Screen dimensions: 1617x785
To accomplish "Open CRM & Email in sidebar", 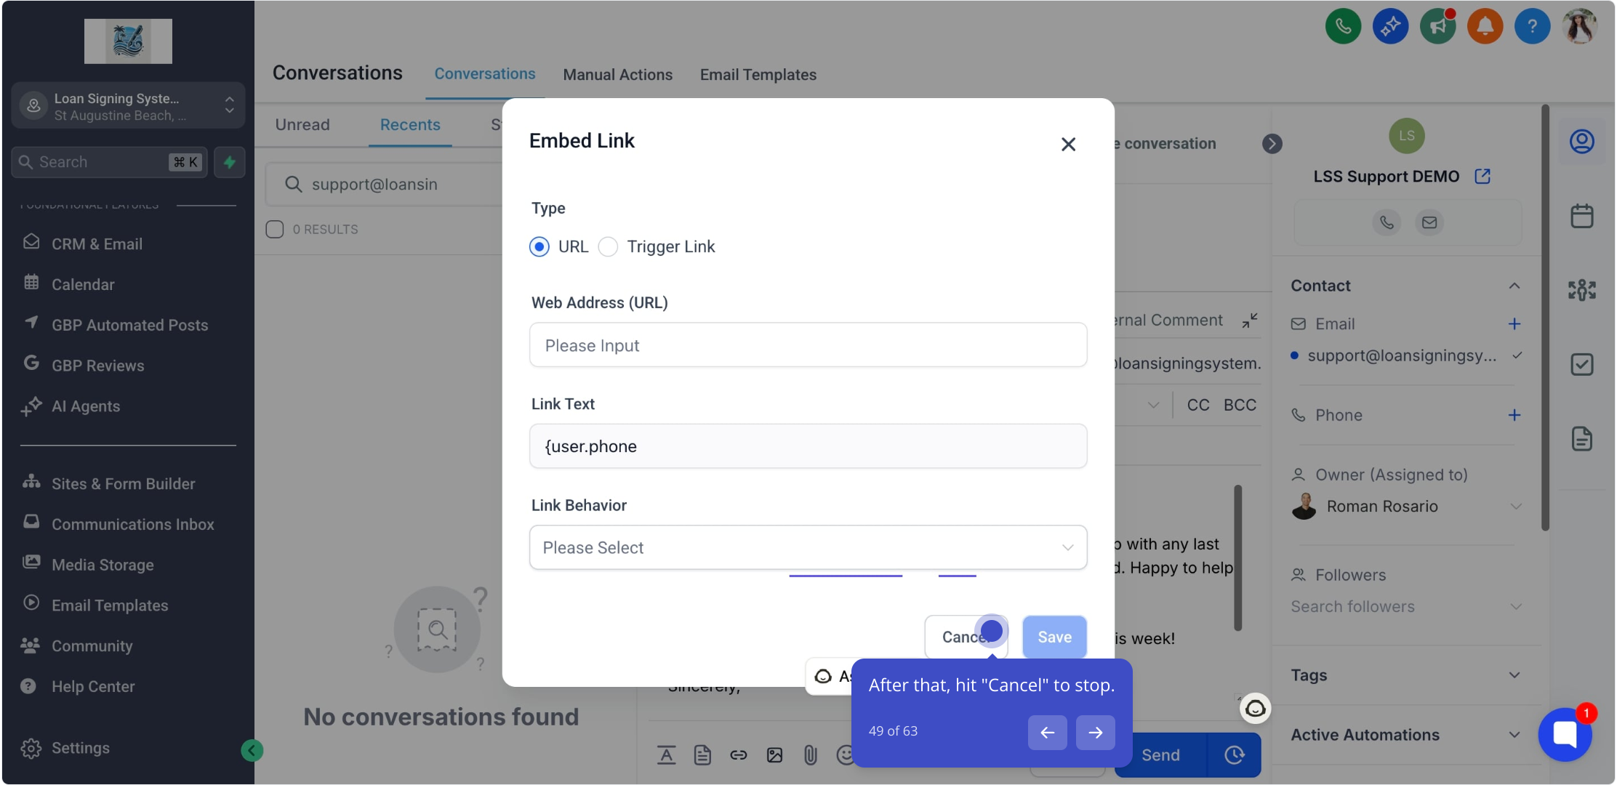I will coord(96,244).
